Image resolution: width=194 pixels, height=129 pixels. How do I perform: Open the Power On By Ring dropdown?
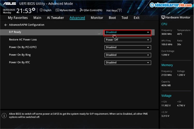click(128, 55)
